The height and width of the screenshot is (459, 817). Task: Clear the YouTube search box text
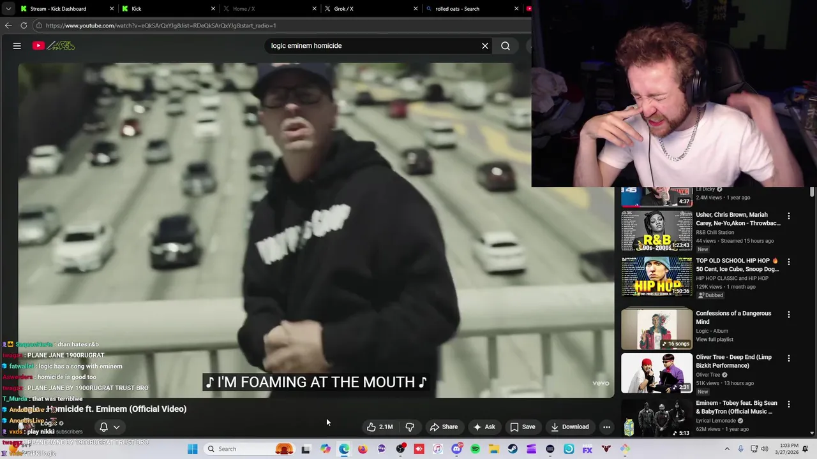pyautogui.click(x=485, y=46)
